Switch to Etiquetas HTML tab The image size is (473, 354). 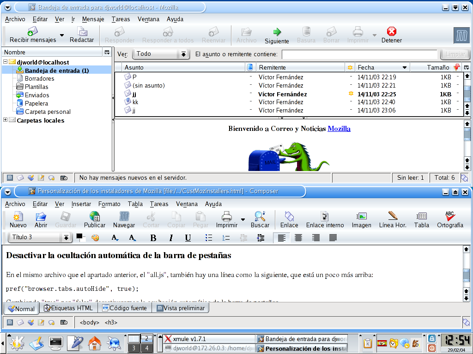click(x=69, y=308)
